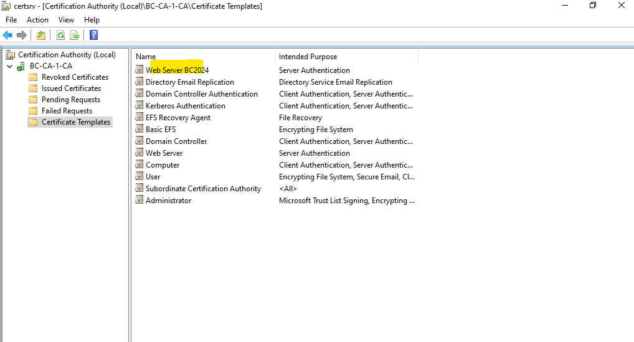Click the BC-CA-1-CA server icon
The height and width of the screenshot is (342, 634).
click(21, 66)
